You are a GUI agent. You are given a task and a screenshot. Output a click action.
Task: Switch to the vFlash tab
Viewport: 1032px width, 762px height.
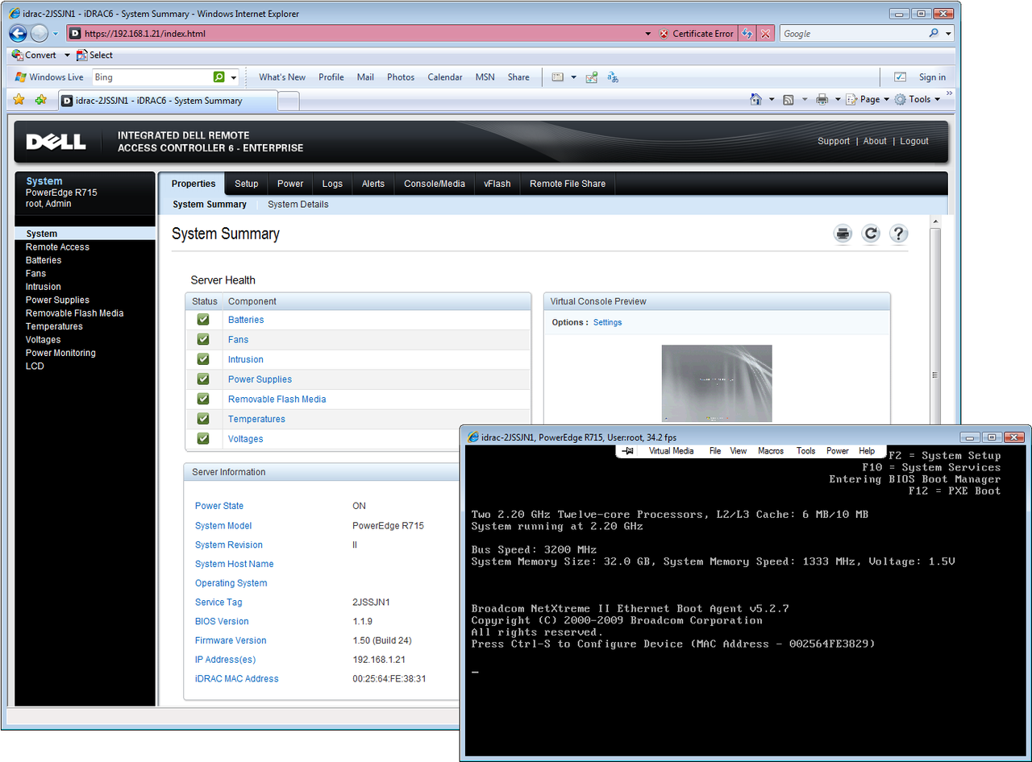point(497,184)
